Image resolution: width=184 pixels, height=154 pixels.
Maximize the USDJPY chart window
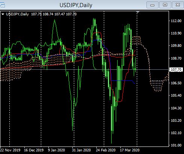[165, 5]
